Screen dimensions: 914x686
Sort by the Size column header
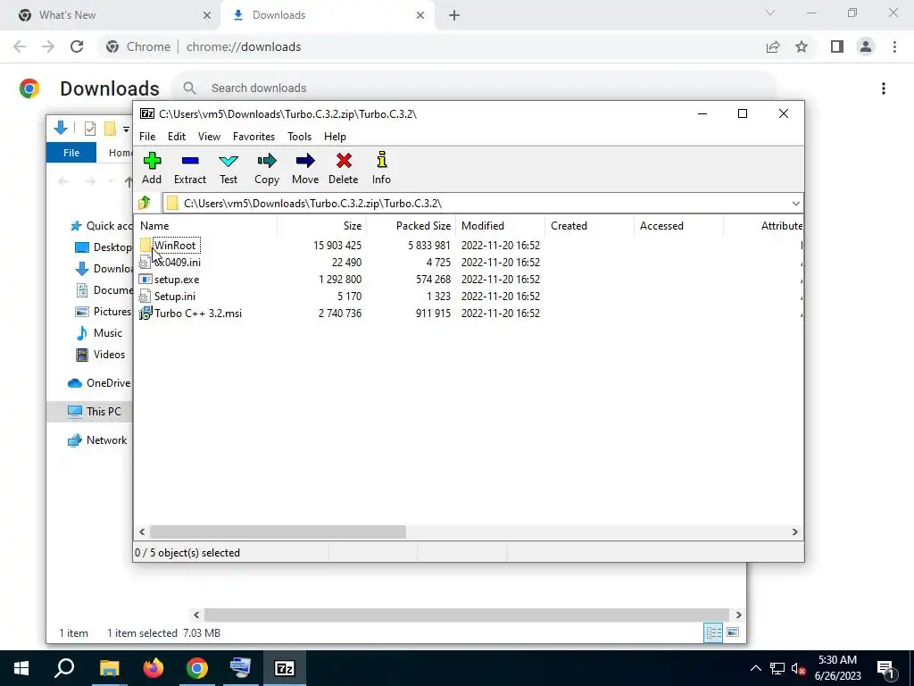point(321,226)
